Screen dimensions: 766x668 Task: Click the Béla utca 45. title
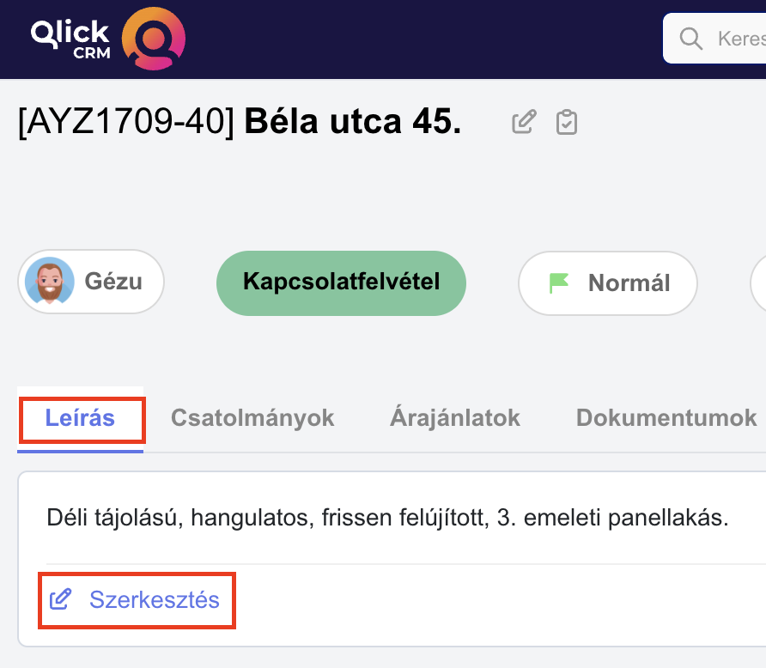tap(353, 121)
